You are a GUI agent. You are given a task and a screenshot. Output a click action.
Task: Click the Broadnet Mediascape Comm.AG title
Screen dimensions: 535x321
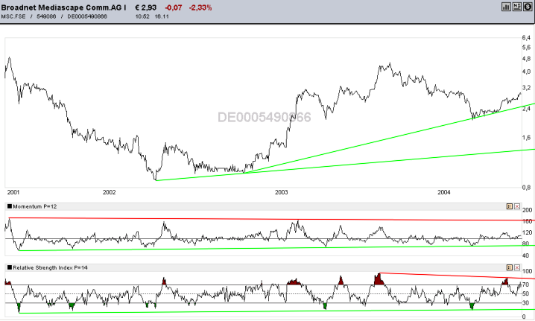(x=63, y=7)
